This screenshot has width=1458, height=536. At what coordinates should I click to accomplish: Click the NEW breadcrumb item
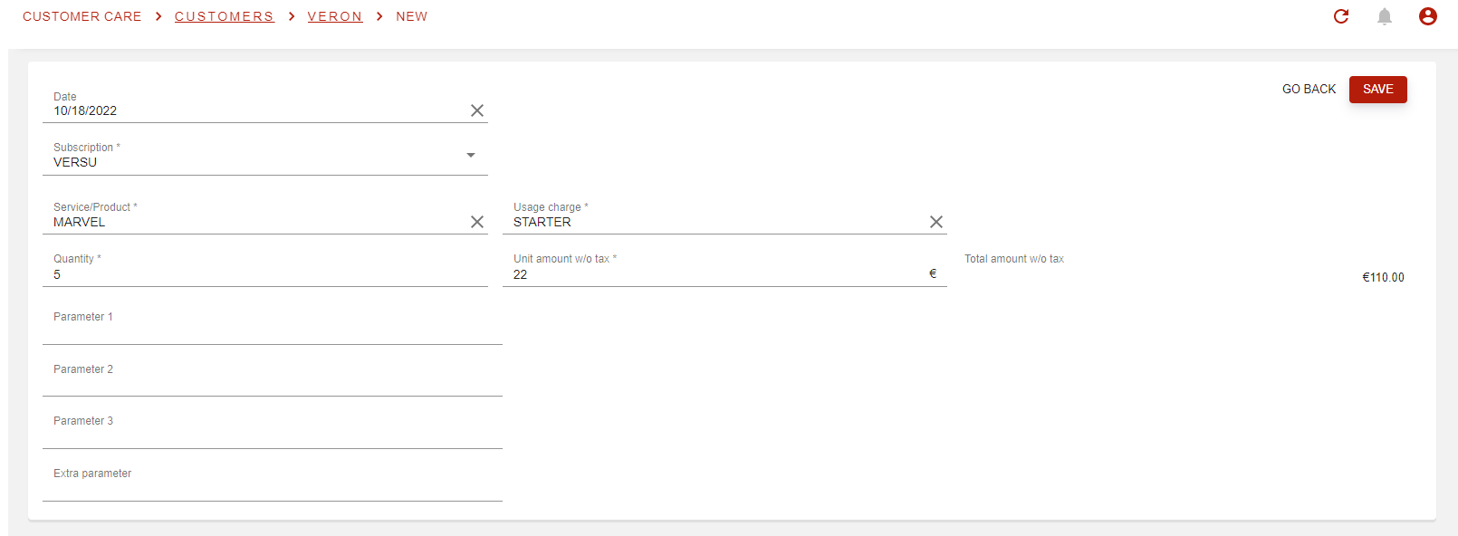pos(412,16)
